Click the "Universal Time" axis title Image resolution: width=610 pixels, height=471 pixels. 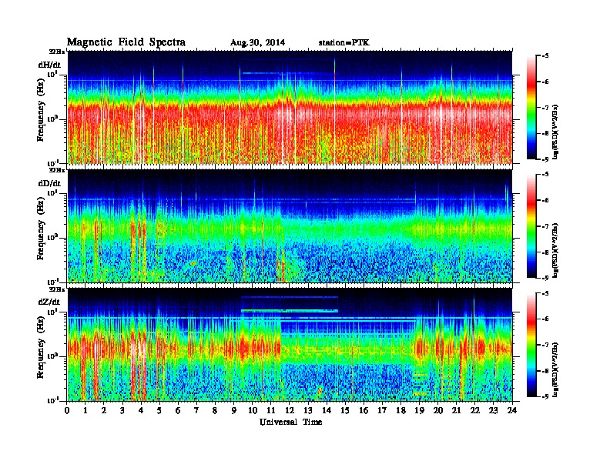point(290,422)
